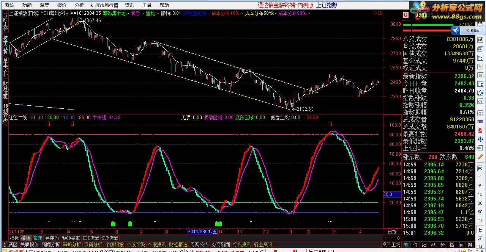This screenshot has height=252, width=486.
Task: Open the 资讯 menu
Action: point(129,5)
